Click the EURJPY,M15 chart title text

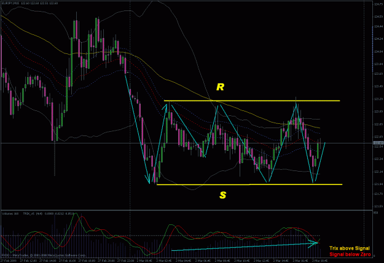(x=11, y=4)
